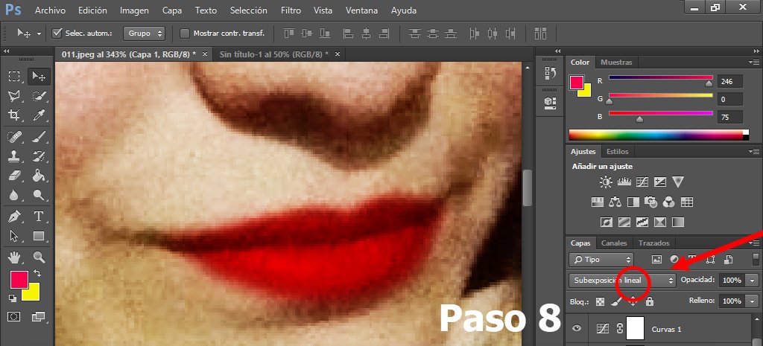The width and height of the screenshot is (763, 346).
Task: Select the Clone Stamp tool
Action: click(x=14, y=156)
